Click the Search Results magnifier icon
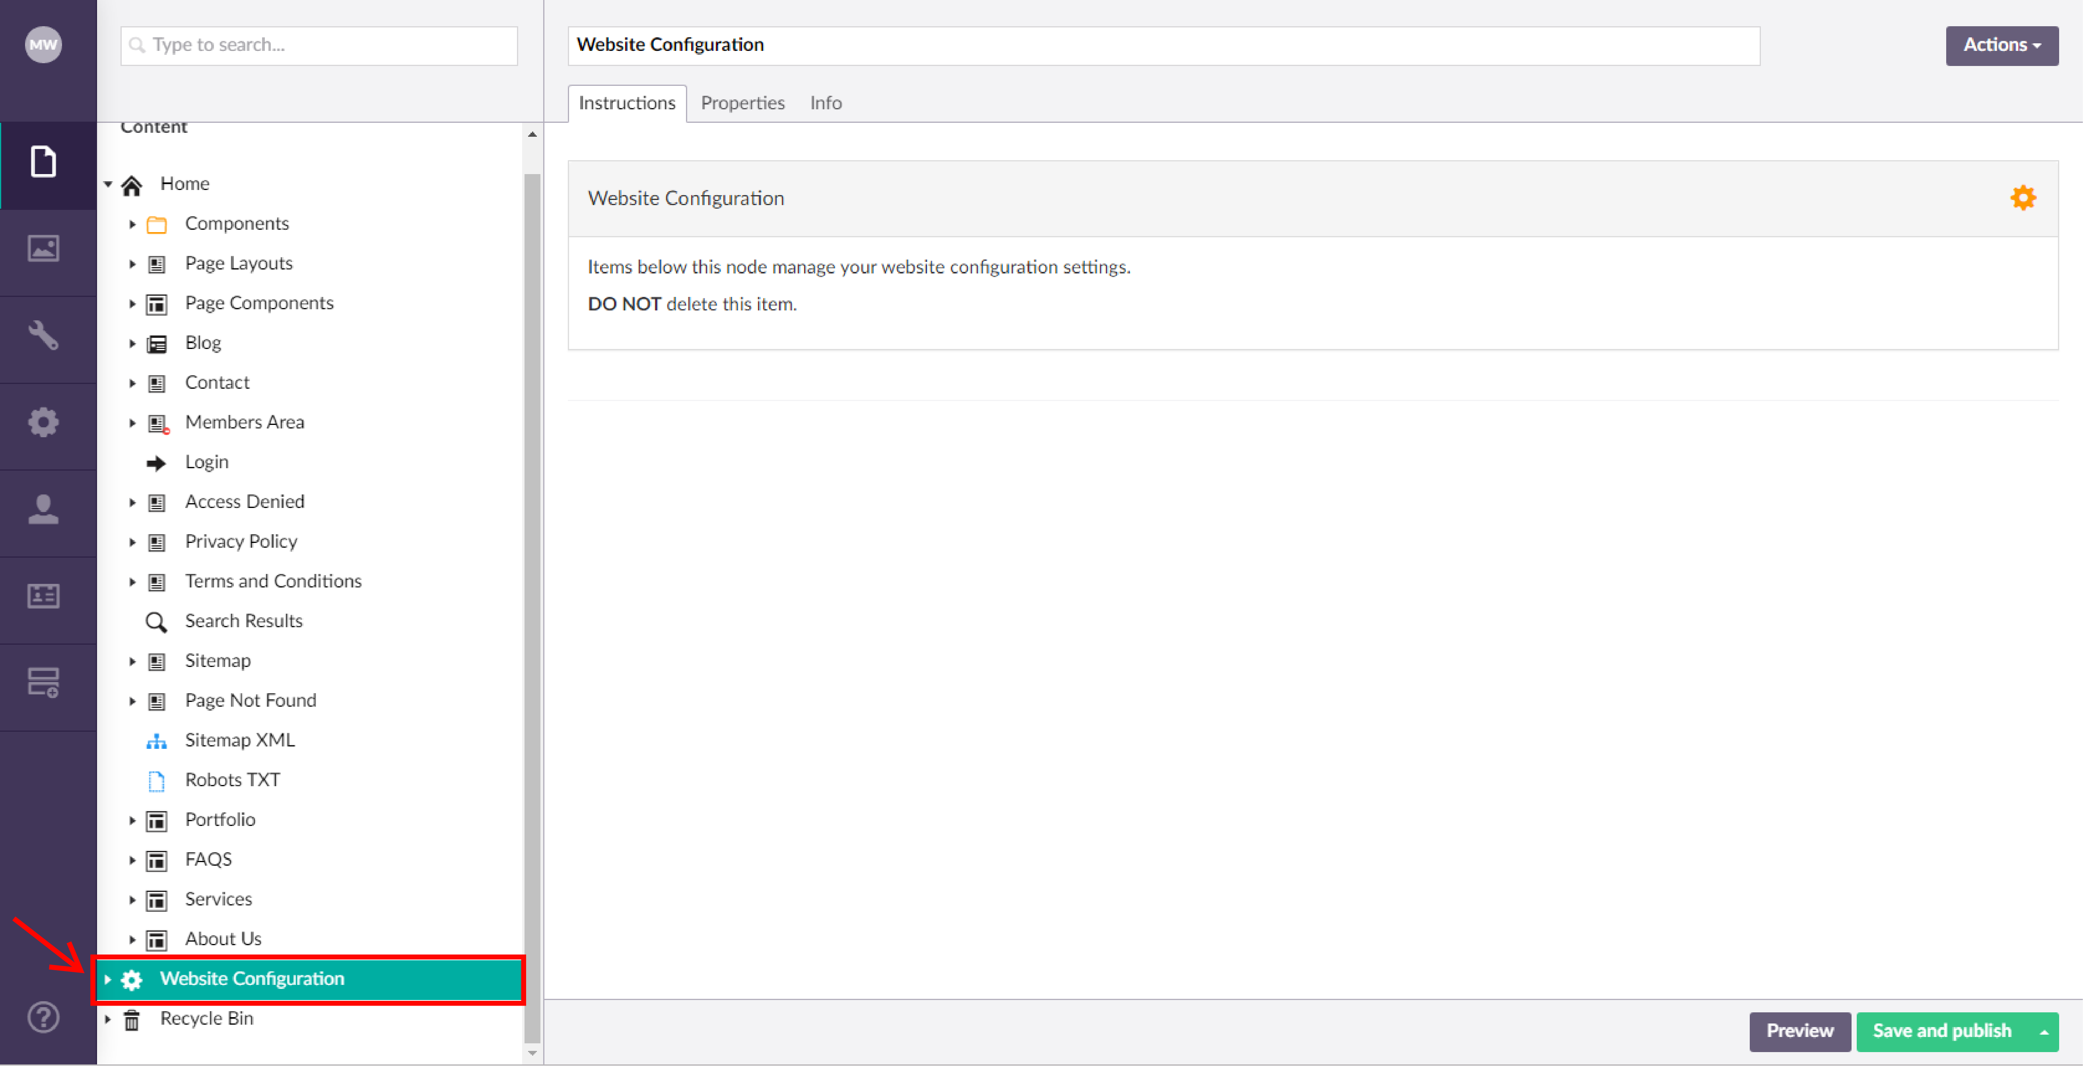 [156, 622]
